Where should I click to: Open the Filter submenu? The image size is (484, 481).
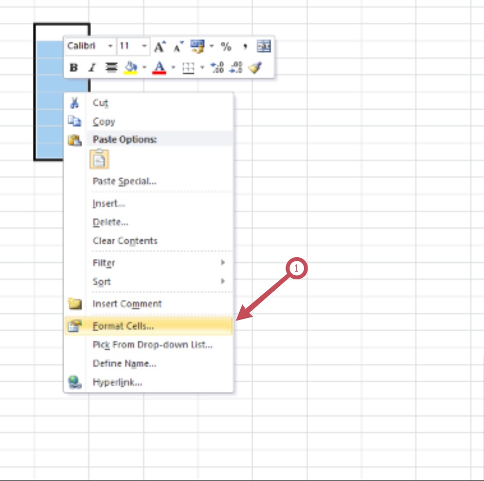click(x=104, y=263)
